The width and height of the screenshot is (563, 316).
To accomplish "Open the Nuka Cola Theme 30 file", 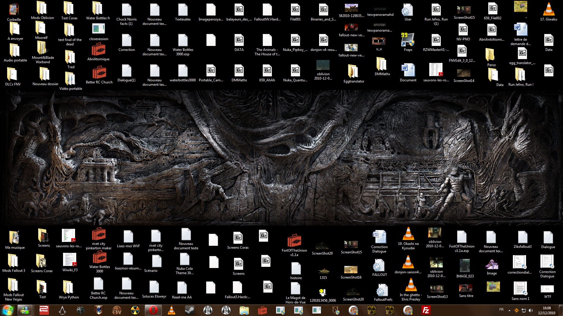I will tap(184, 264).
